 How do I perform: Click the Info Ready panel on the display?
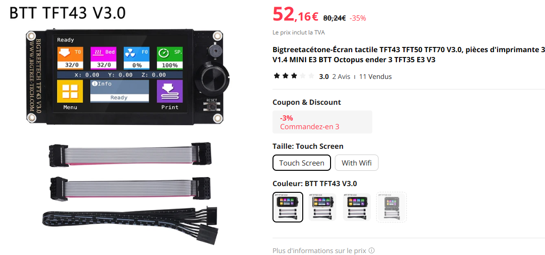[119, 91]
